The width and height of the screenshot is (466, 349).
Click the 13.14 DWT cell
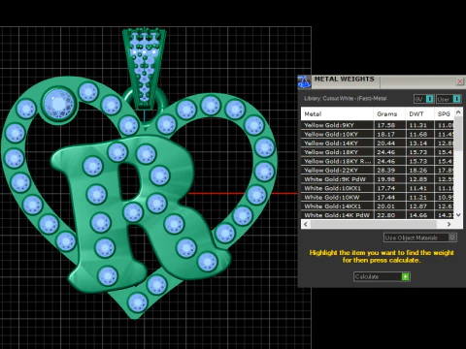(x=419, y=143)
